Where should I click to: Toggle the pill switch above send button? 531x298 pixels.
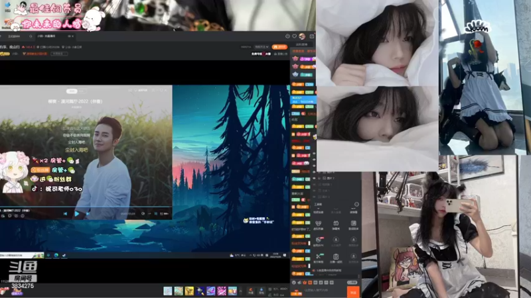pos(352,283)
